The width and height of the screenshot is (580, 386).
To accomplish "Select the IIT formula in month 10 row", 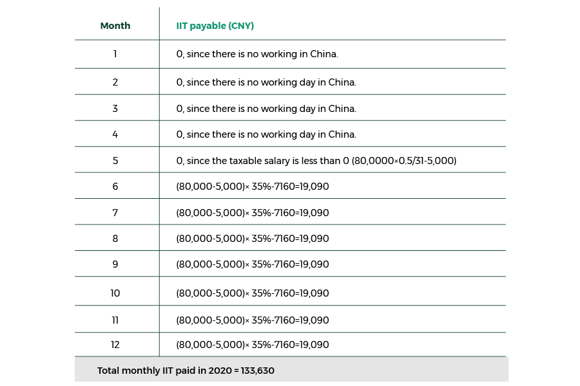I will pos(252,293).
